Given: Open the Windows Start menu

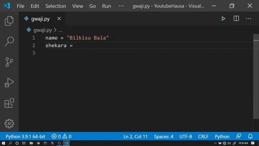Looking at the screenshot, I should click(3, 143).
